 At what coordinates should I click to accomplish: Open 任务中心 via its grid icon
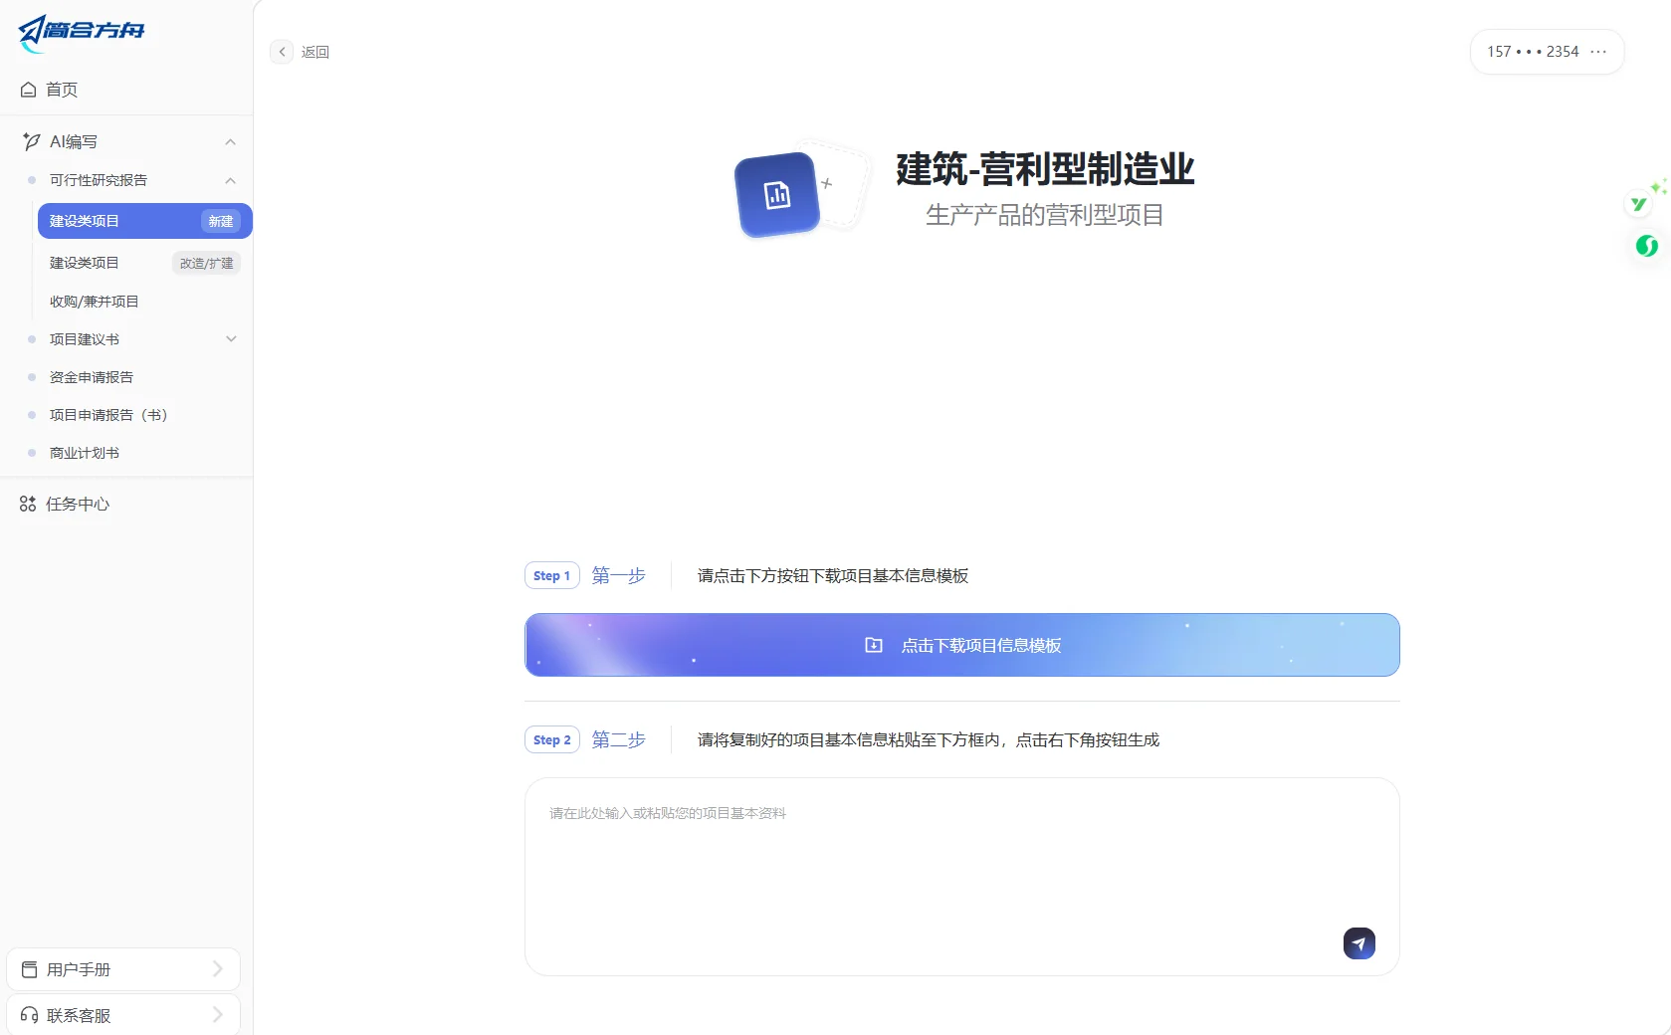(x=27, y=504)
